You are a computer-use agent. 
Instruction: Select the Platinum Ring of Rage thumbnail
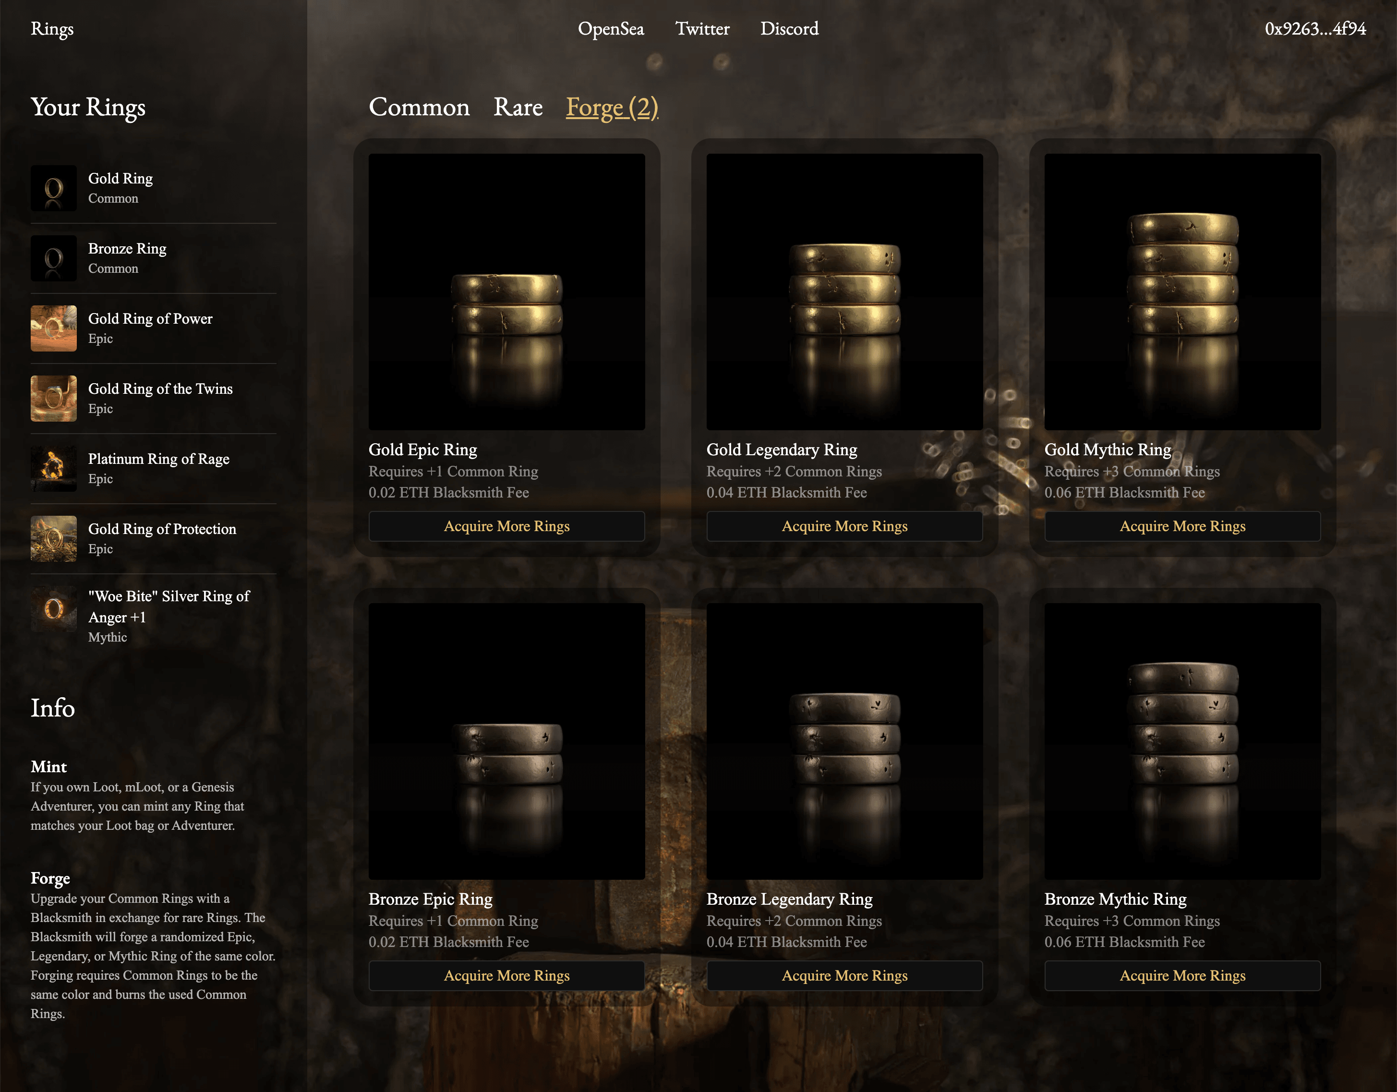tap(54, 468)
